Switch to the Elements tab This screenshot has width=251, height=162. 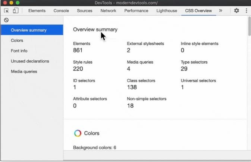click(x=37, y=11)
